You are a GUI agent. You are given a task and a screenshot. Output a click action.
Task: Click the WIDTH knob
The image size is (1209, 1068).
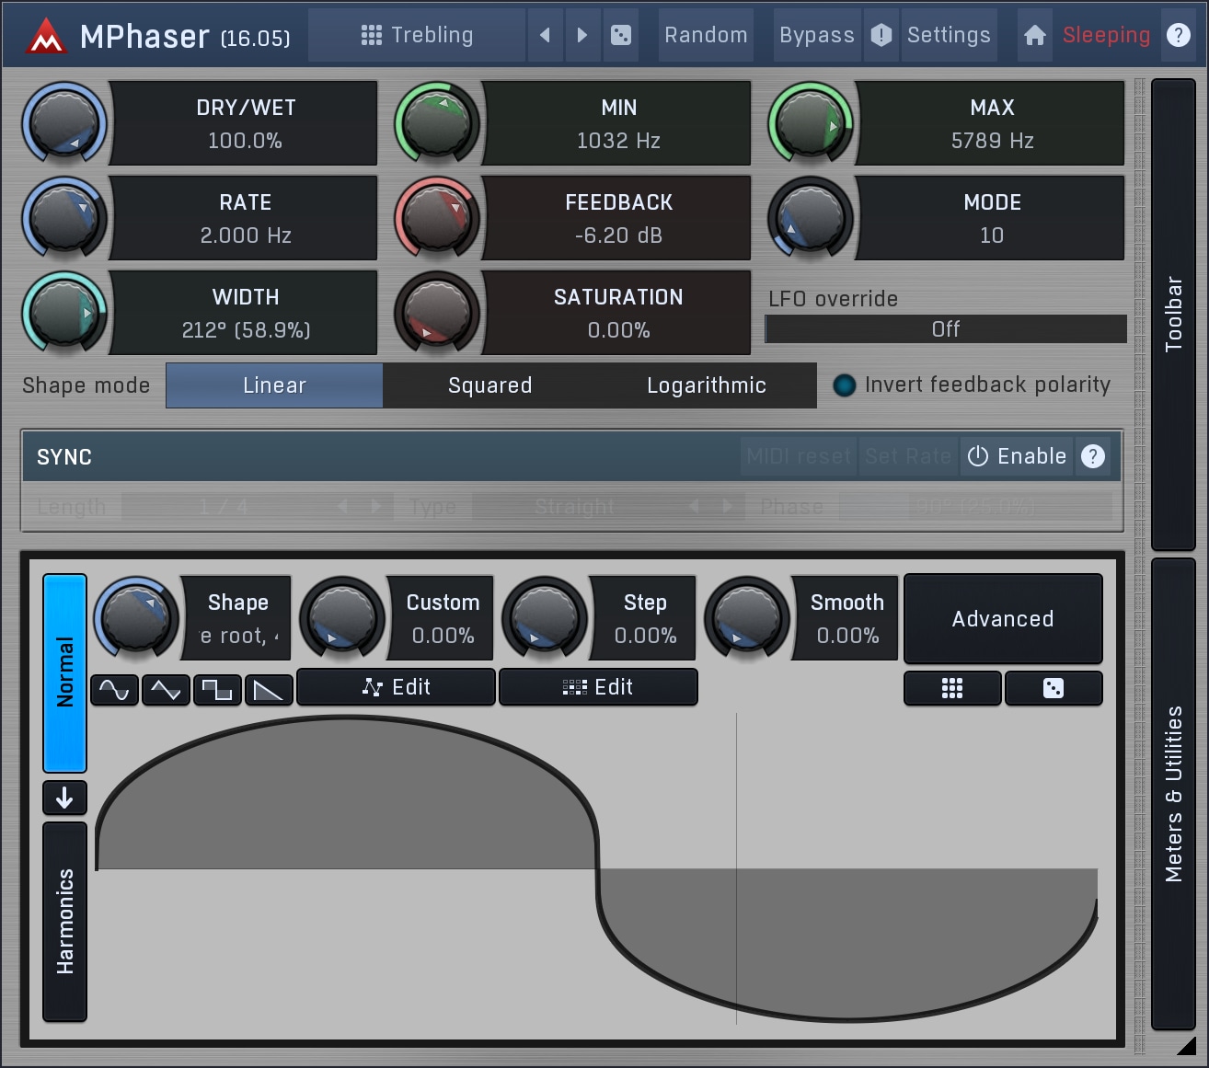[64, 313]
